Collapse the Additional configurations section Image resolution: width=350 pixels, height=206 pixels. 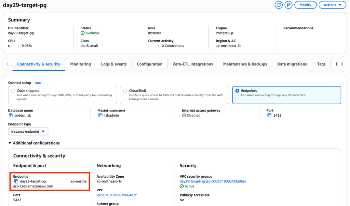(x=34, y=143)
